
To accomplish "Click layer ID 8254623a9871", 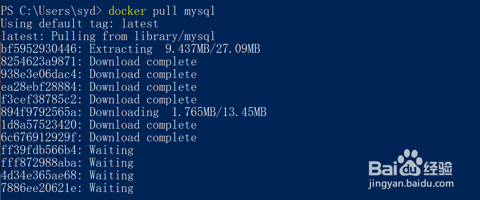I will (x=39, y=62).
